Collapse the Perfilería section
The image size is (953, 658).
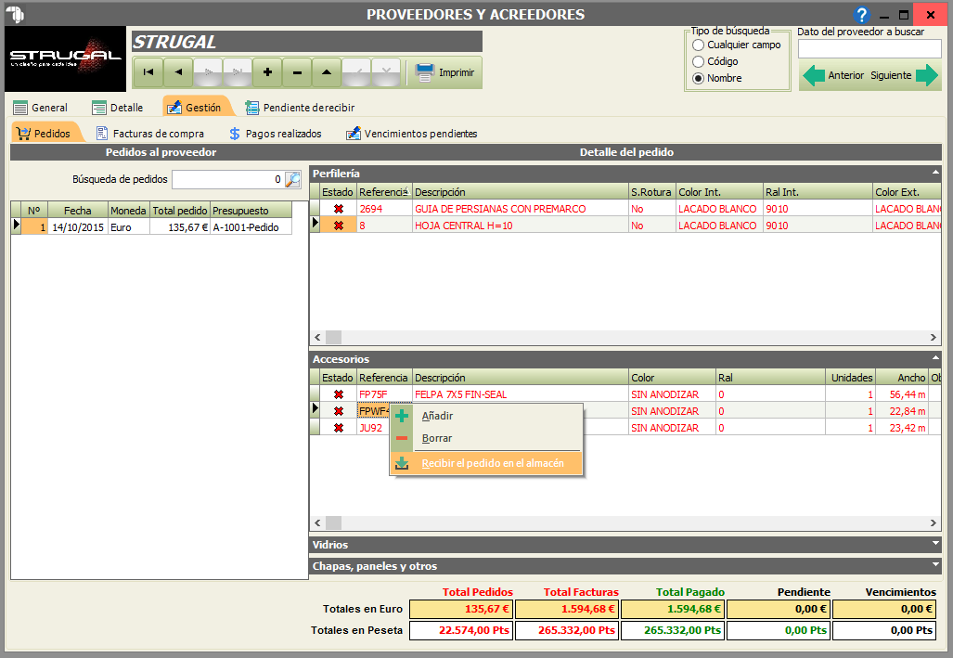click(935, 173)
